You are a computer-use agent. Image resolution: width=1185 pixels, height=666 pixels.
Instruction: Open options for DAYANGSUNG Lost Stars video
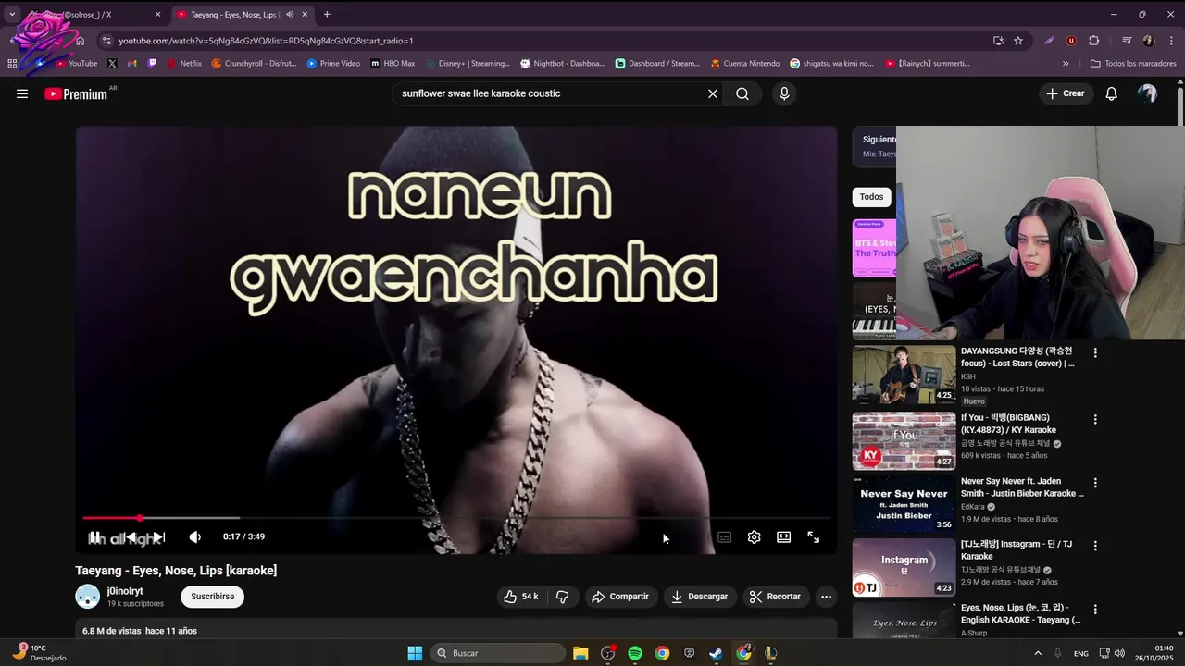(x=1095, y=353)
